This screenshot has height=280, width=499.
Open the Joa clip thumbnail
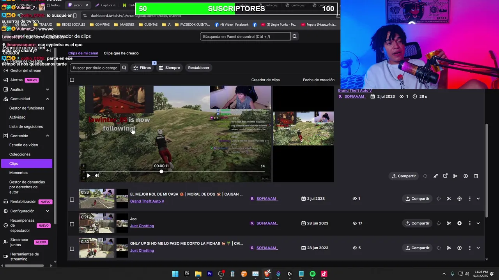pos(97,223)
